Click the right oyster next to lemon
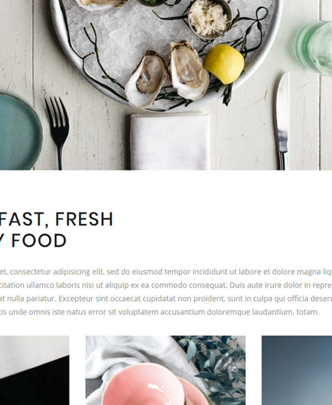This screenshot has width=332, height=405. 188,70
